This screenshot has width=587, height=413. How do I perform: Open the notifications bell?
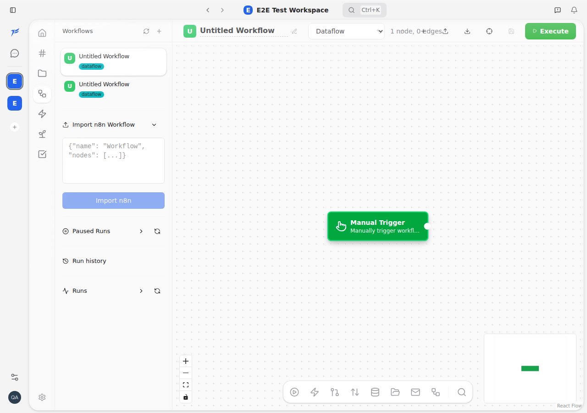[x=574, y=10]
